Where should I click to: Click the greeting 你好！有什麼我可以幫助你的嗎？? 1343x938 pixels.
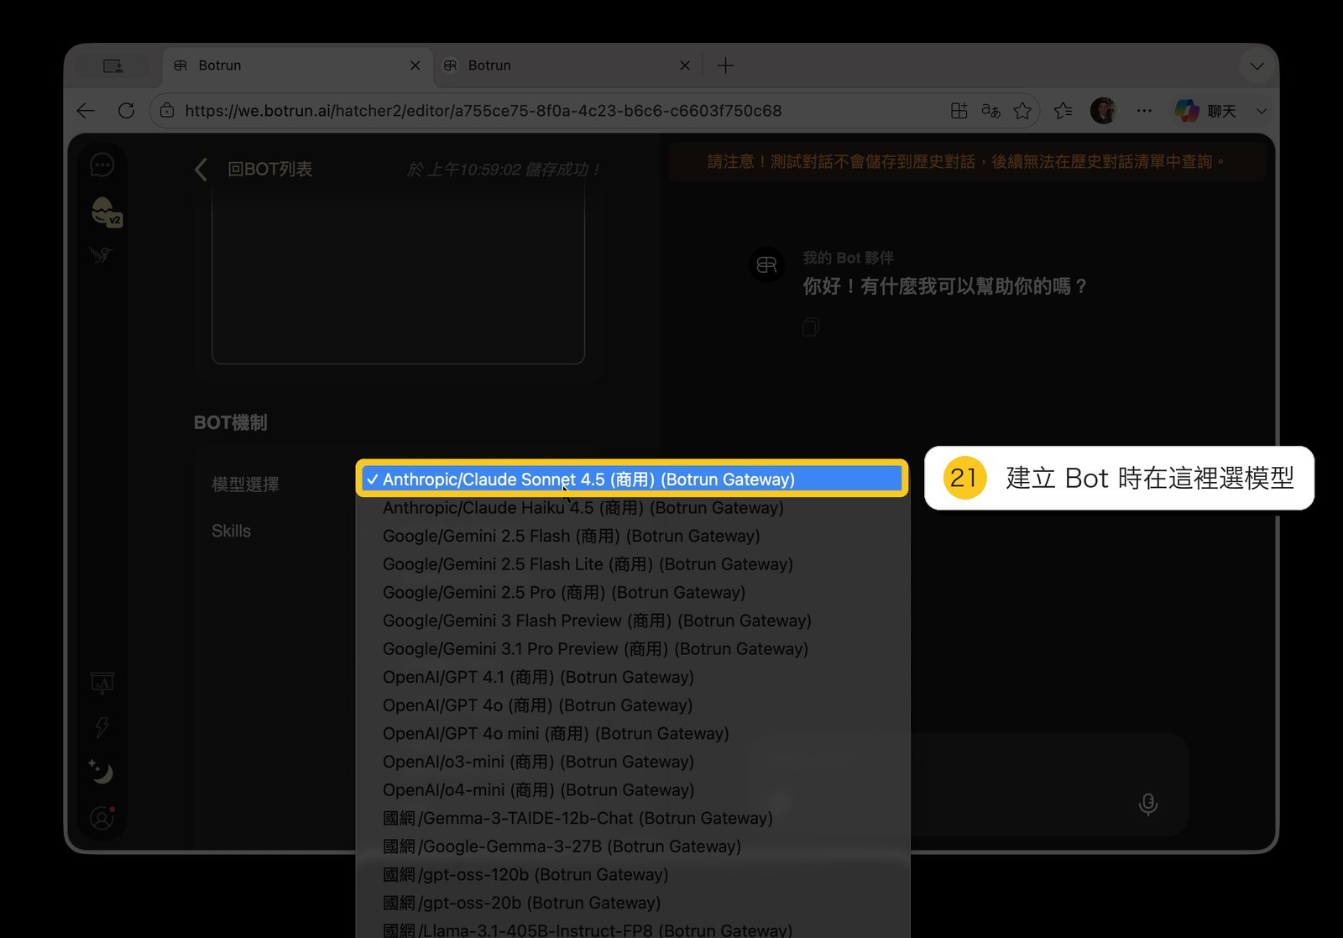[x=945, y=286]
